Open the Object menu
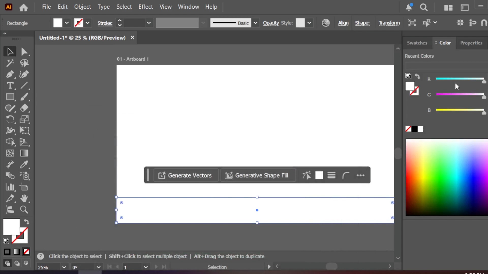 click(82, 7)
